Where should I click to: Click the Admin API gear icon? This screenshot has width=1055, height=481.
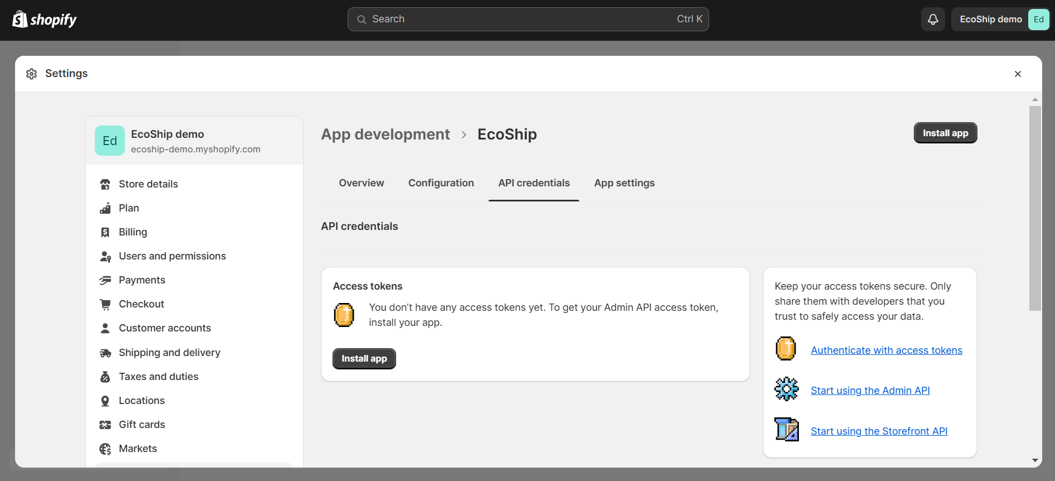click(x=786, y=389)
